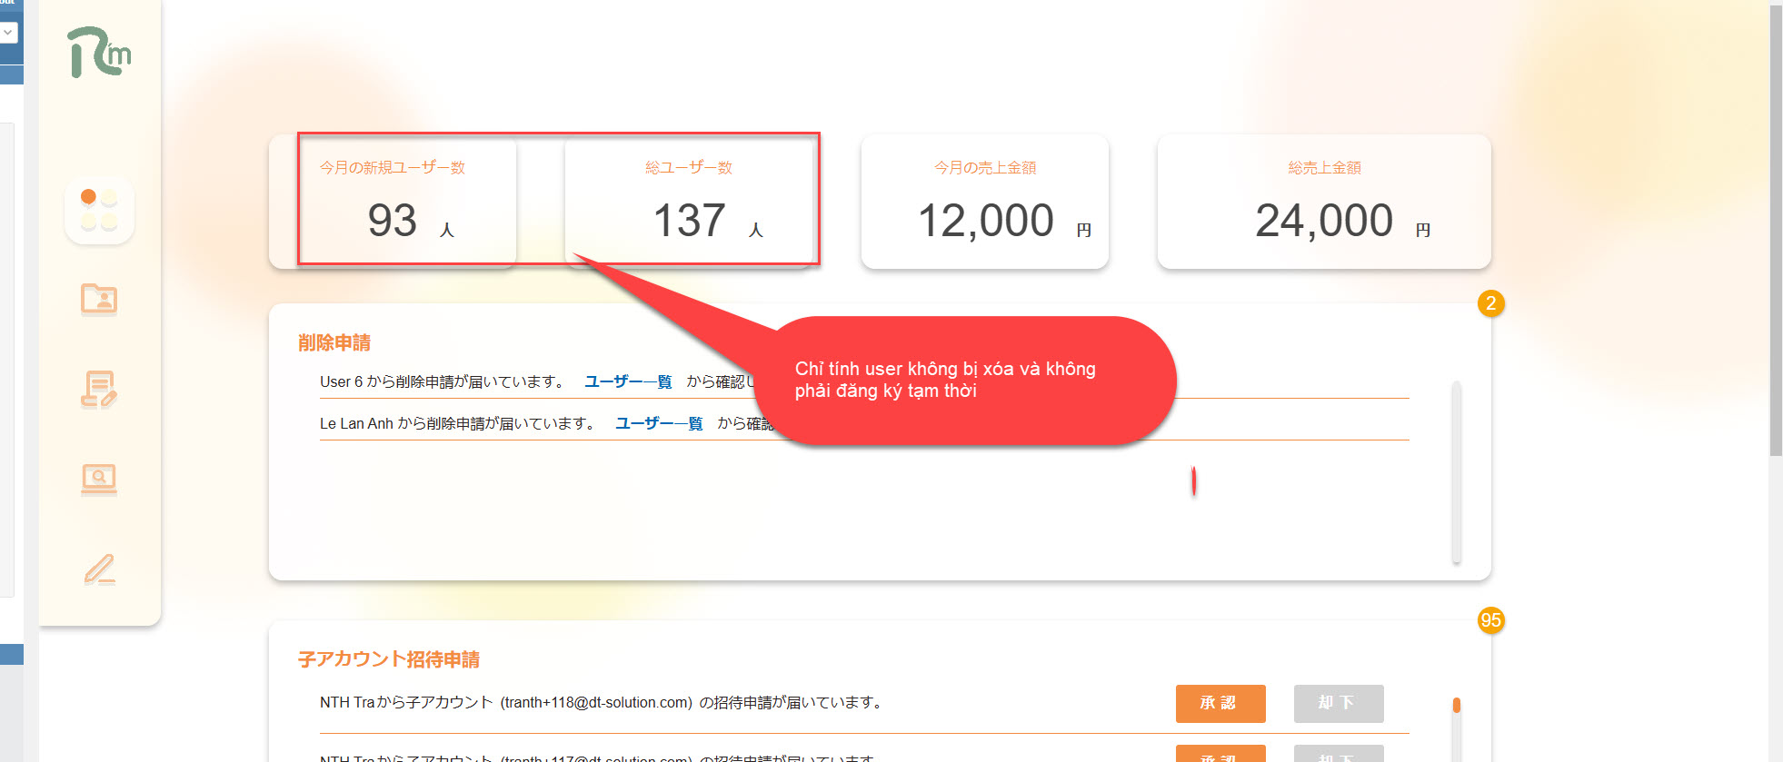The width and height of the screenshot is (1783, 762).
Task: Click the 今月の売上金額 card showing 12,000
Action: tap(984, 202)
